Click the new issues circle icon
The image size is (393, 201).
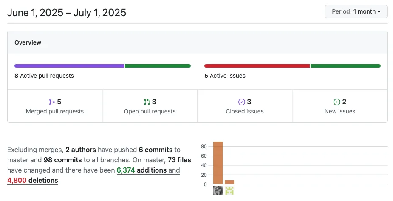click(337, 102)
